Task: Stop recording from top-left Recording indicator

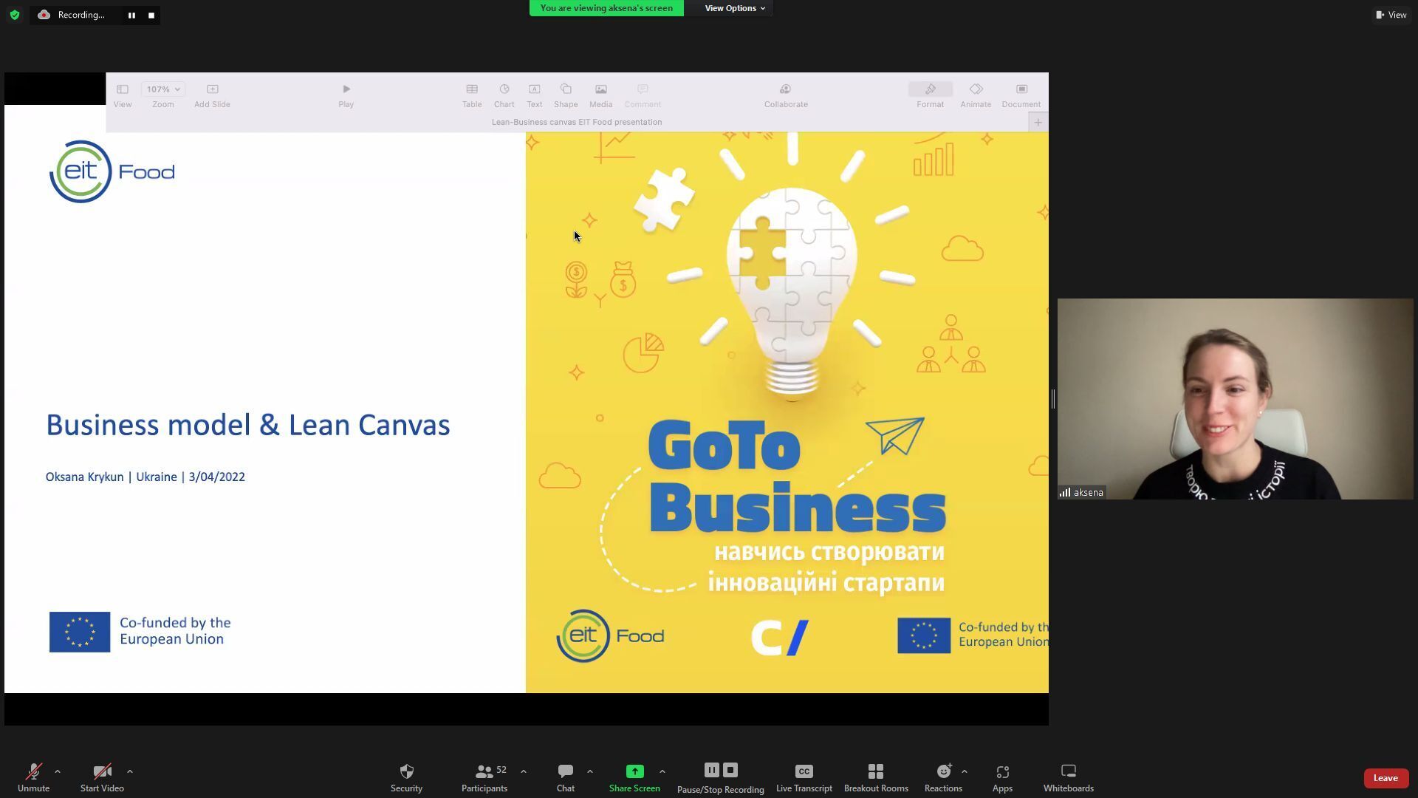Action: (x=151, y=15)
